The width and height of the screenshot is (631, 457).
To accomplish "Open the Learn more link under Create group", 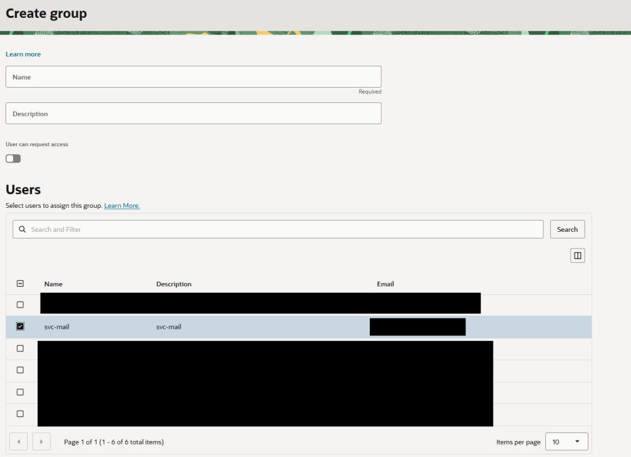I will point(23,54).
